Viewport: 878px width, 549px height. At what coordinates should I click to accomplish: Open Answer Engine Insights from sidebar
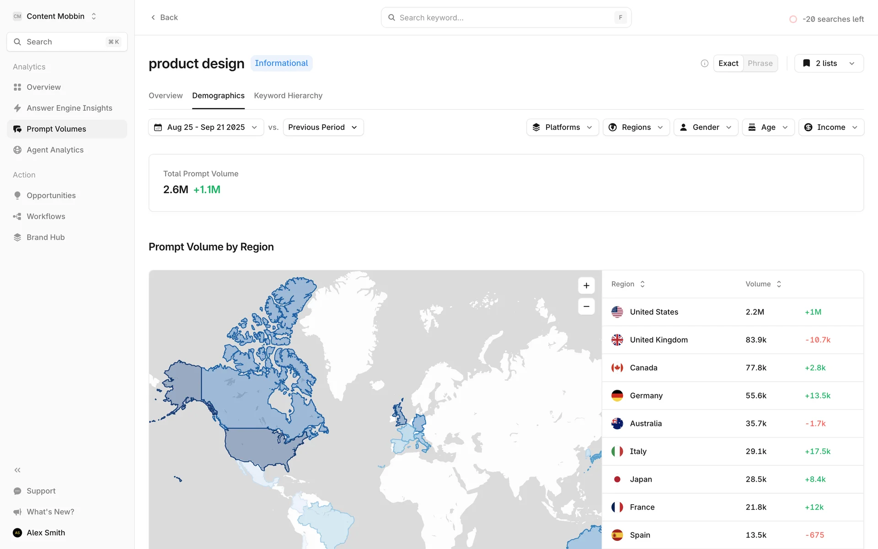coord(69,108)
